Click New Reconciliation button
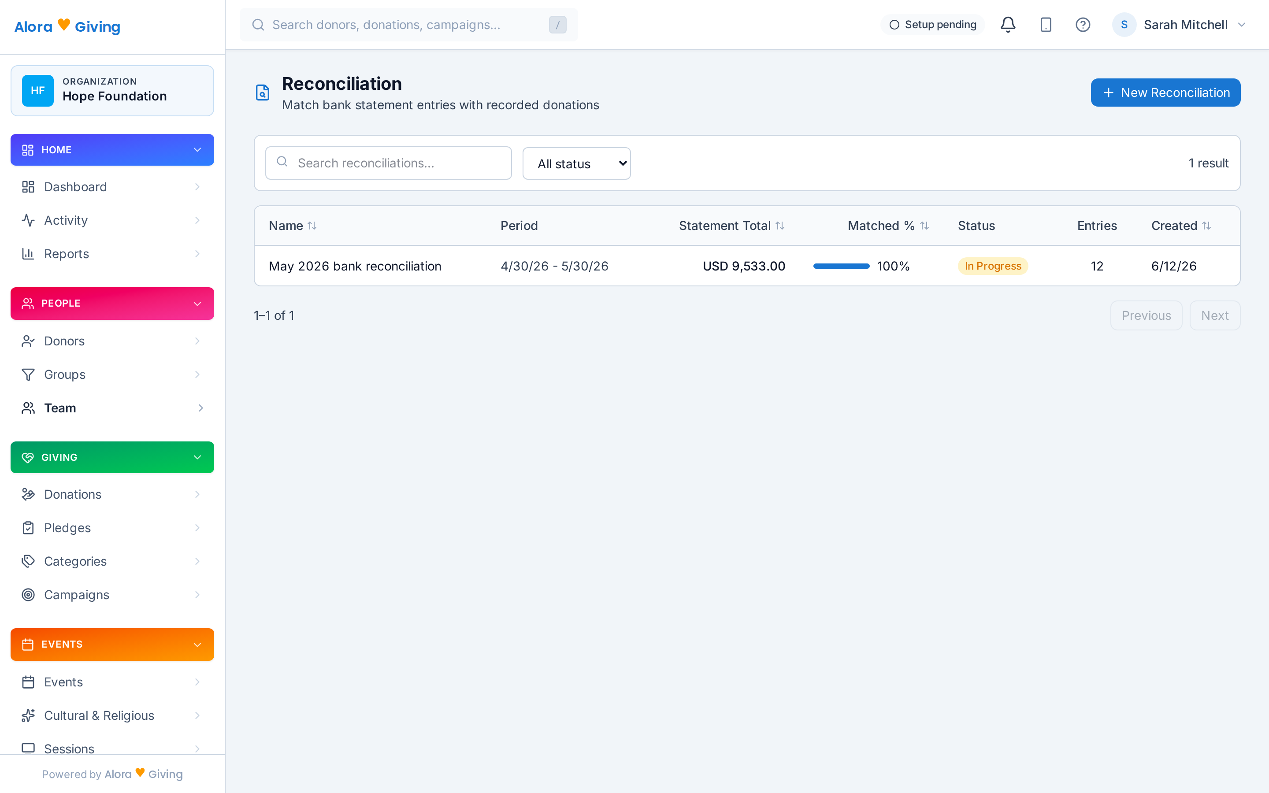 [1165, 93]
